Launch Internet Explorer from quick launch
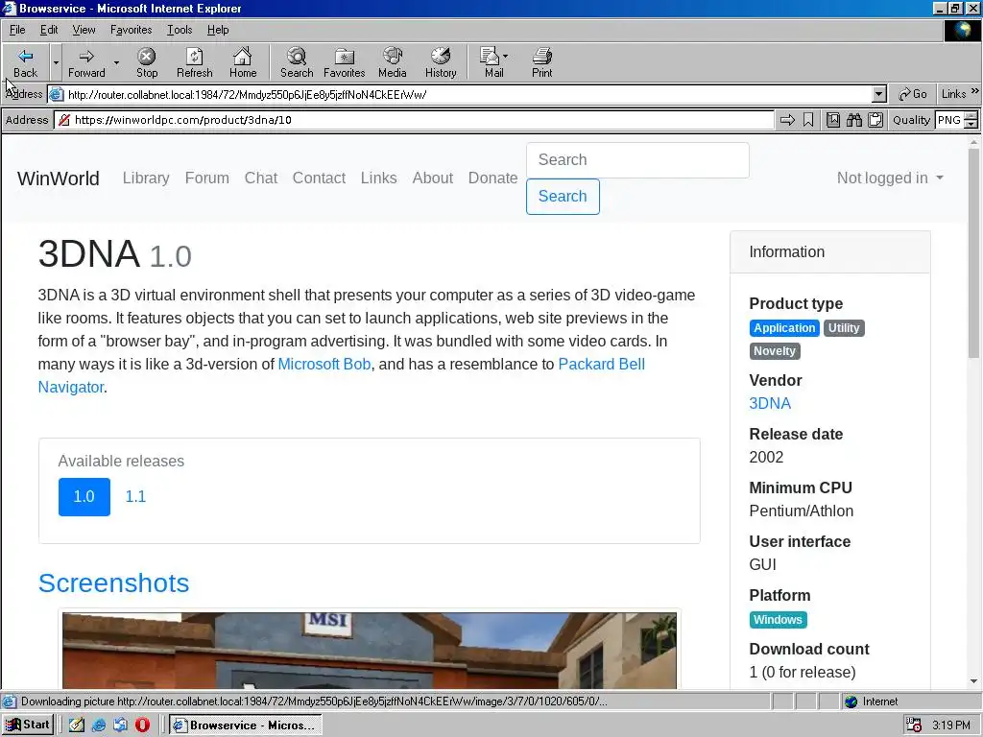 (x=99, y=725)
